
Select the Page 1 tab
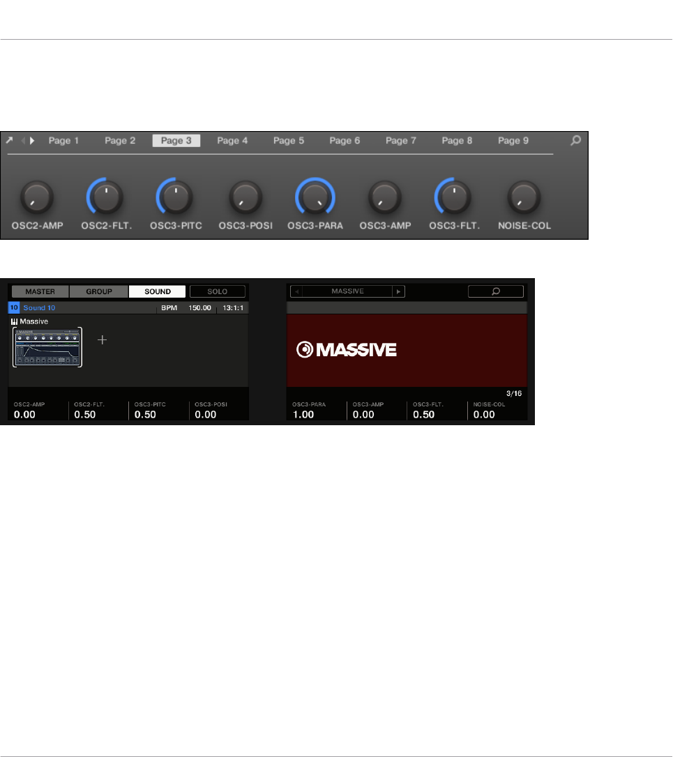63,141
